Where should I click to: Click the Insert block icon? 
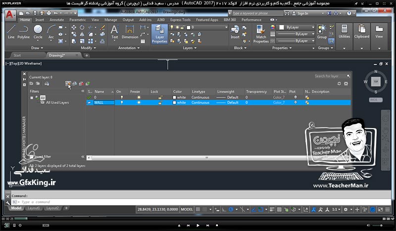click(x=235, y=32)
